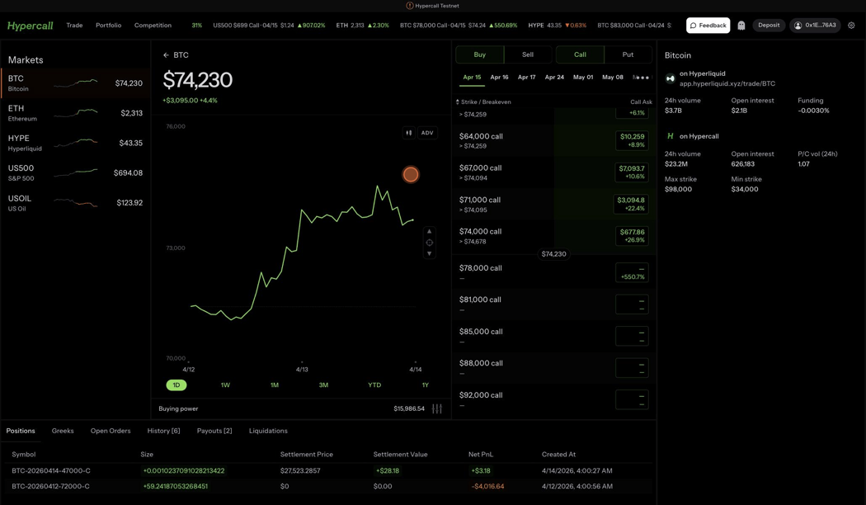Click the chart scroll-up arrow above the crosshair
This screenshot has height=505, width=866.
click(430, 231)
